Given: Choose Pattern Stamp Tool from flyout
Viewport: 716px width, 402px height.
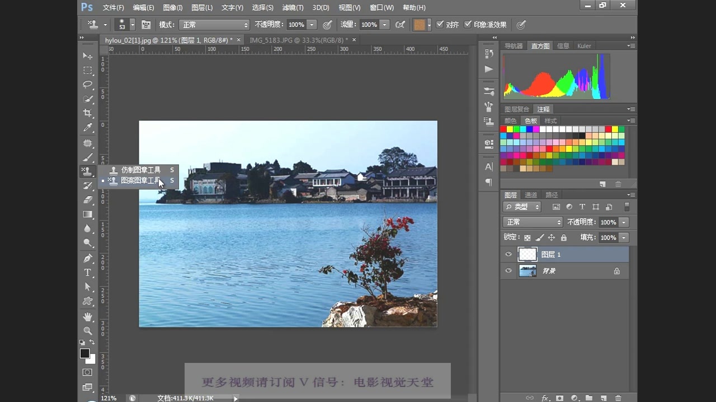Looking at the screenshot, I should click(140, 180).
